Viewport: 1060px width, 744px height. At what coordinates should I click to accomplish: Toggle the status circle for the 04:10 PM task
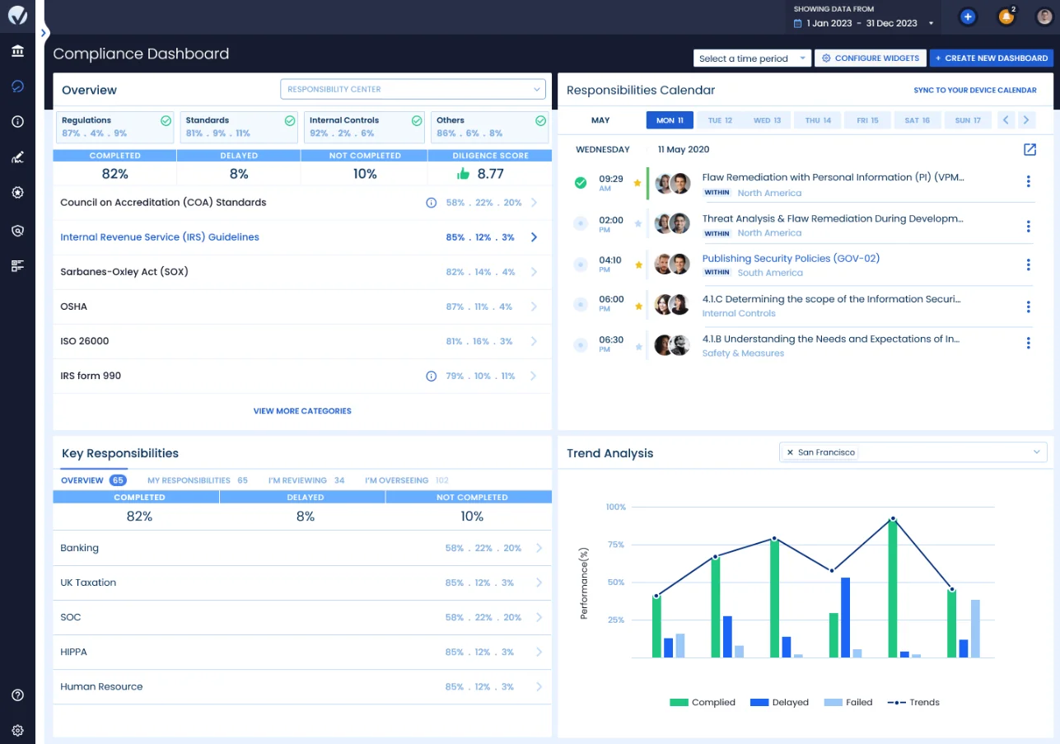pyautogui.click(x=580, y=264)
